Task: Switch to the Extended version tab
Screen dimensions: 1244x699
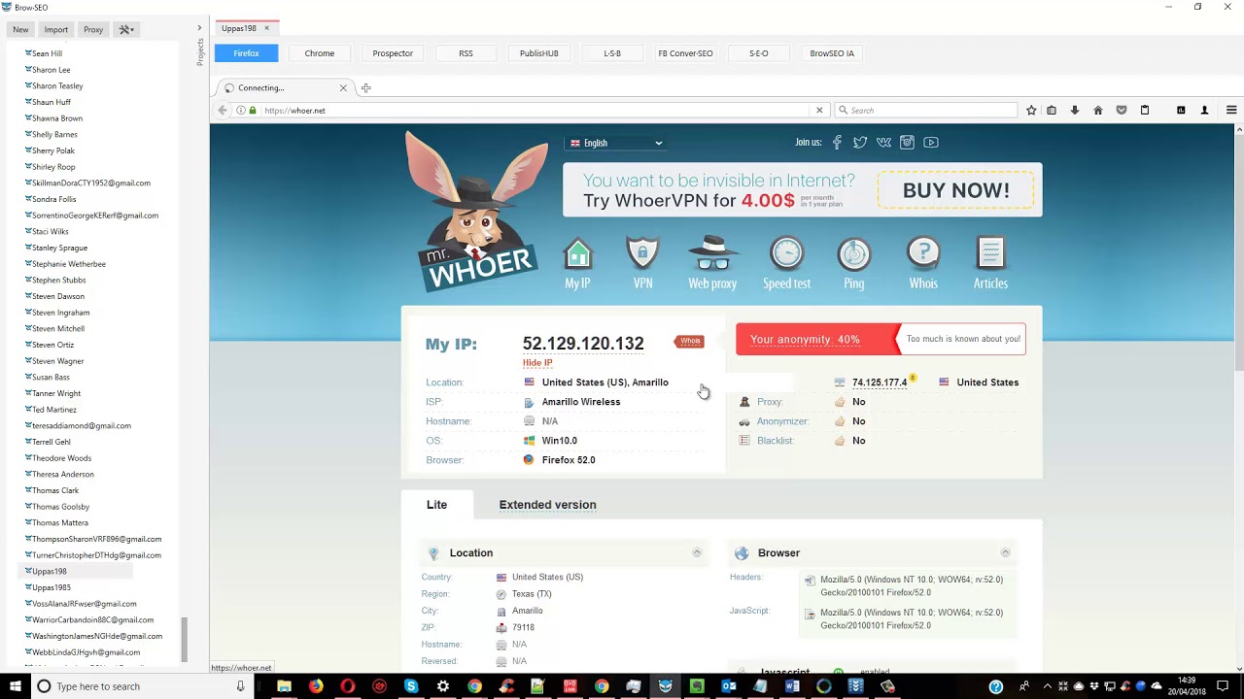Action: pyautogui.click(x=547, y=505)
